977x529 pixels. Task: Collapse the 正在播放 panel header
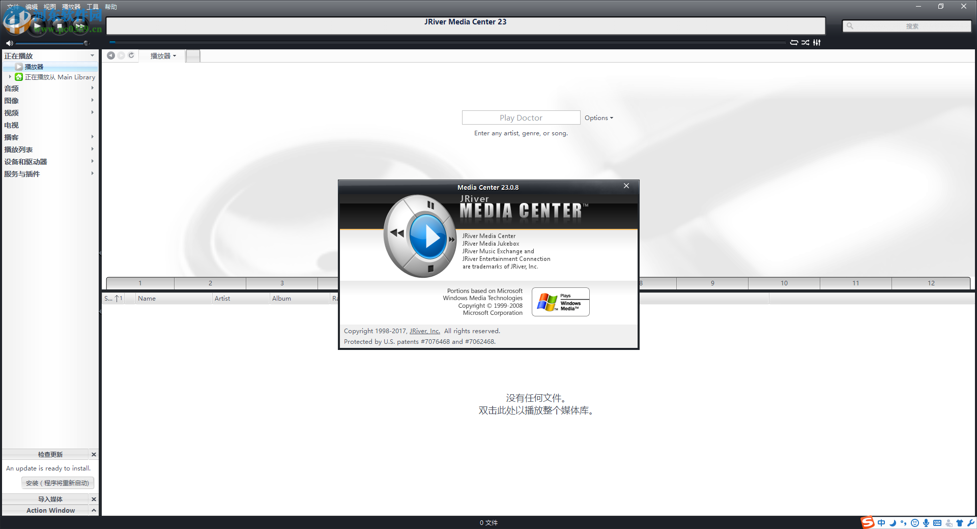(x=92, y=55)
